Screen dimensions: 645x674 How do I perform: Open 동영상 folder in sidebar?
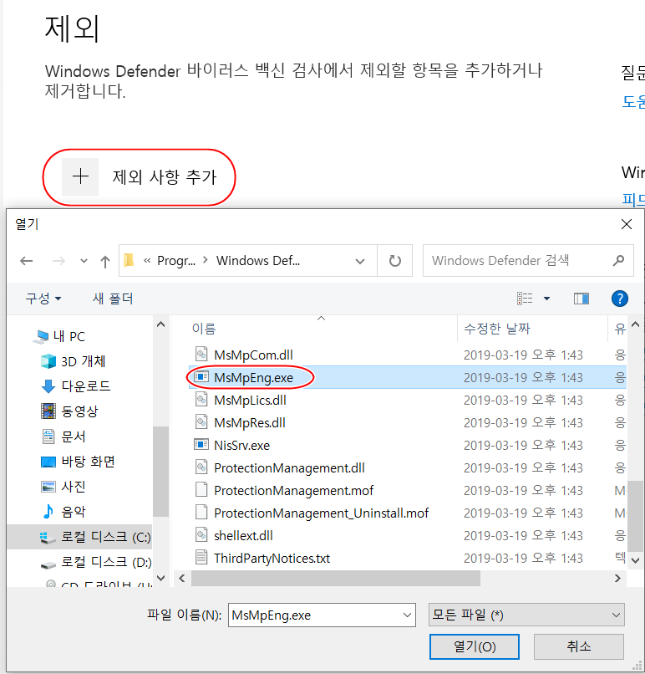pos(69,411)
